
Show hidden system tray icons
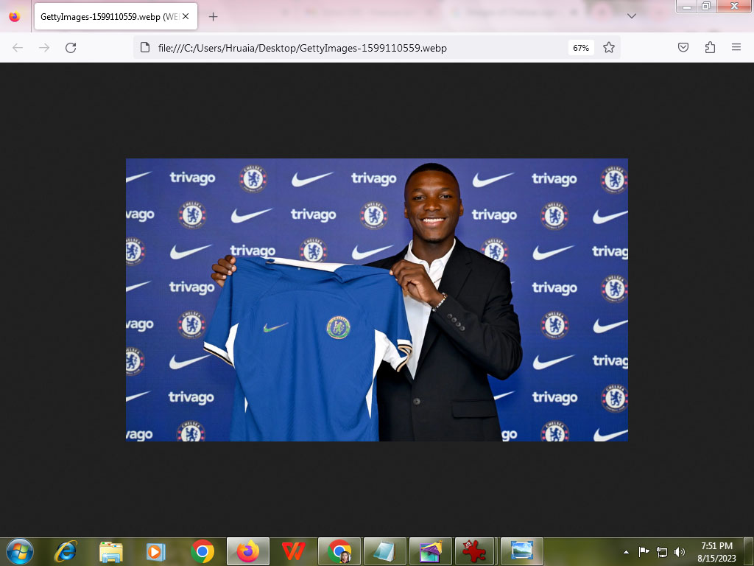627,551
